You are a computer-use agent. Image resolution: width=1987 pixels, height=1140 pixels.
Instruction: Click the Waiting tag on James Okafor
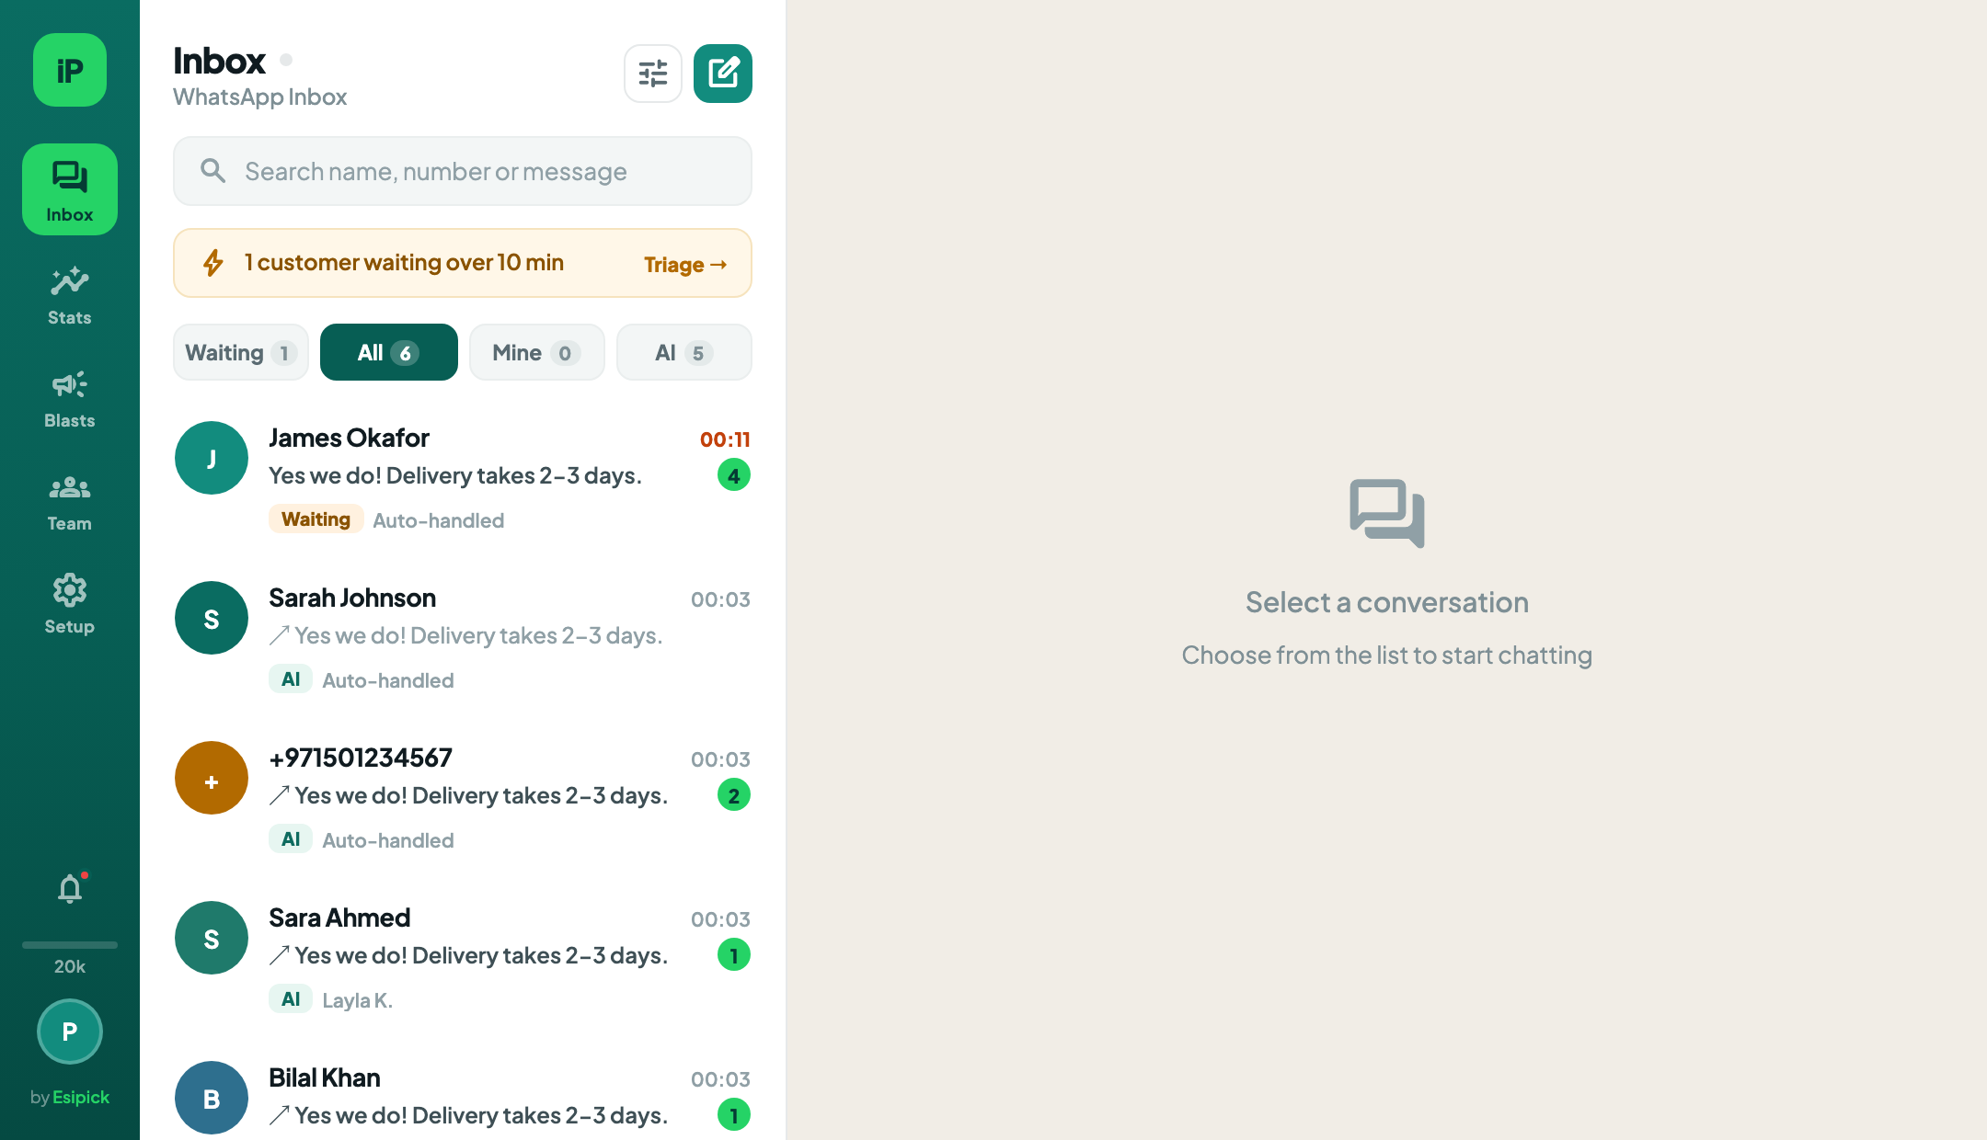coord(316,519)
